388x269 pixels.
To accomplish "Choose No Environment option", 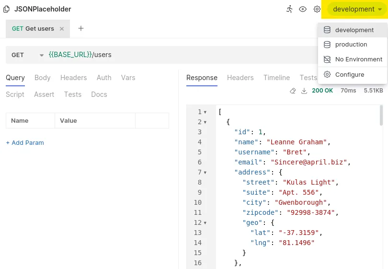I will 358,59.
